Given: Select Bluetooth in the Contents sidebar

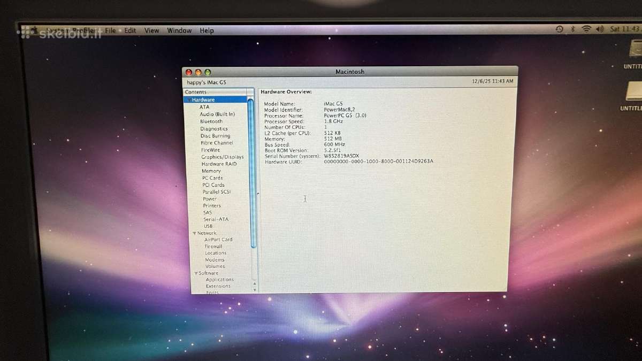Looking at the screenshot, I should (x=211, y=121).
